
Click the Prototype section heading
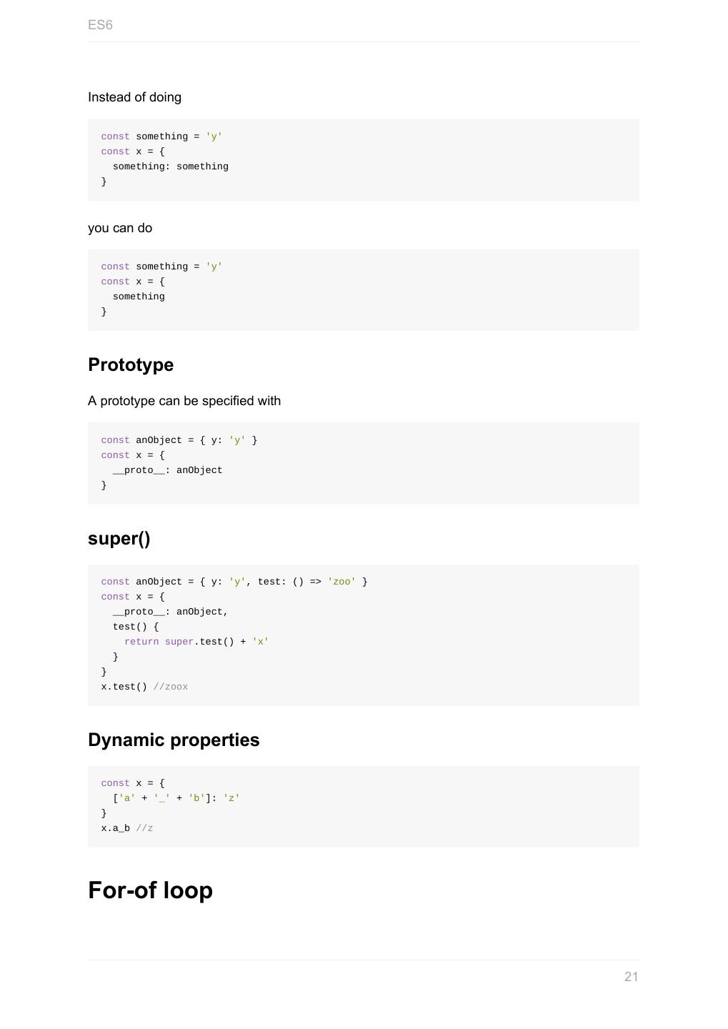click(131, 364)
